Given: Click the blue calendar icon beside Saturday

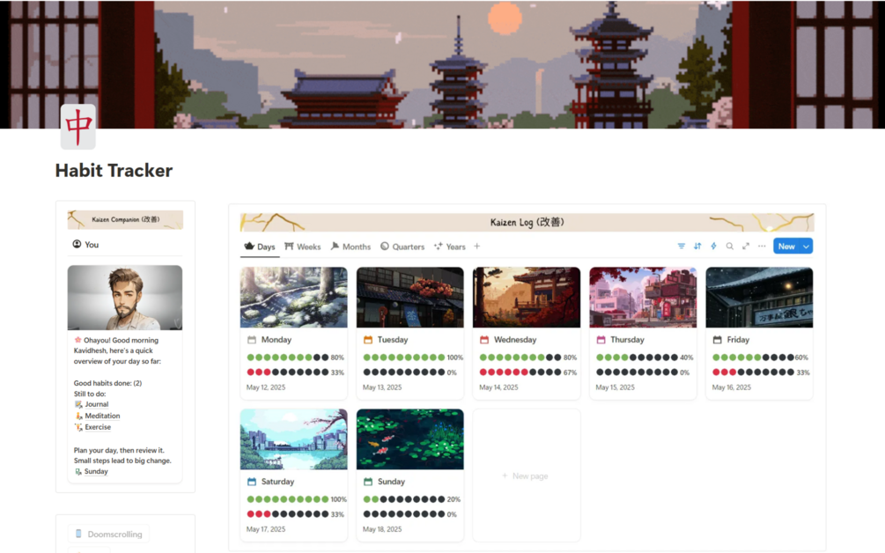Looking at the screenshot, I should pos(252,482).
